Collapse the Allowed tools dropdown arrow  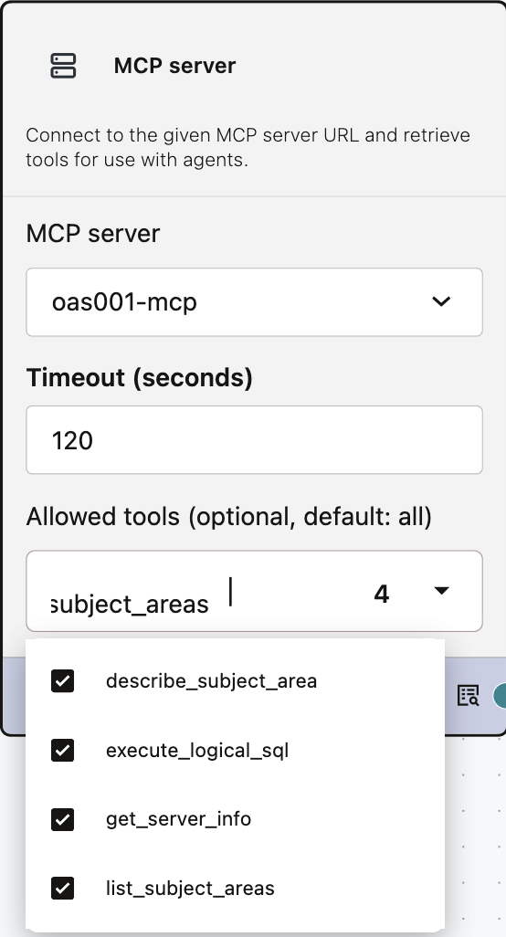click(x=441, y=591)
